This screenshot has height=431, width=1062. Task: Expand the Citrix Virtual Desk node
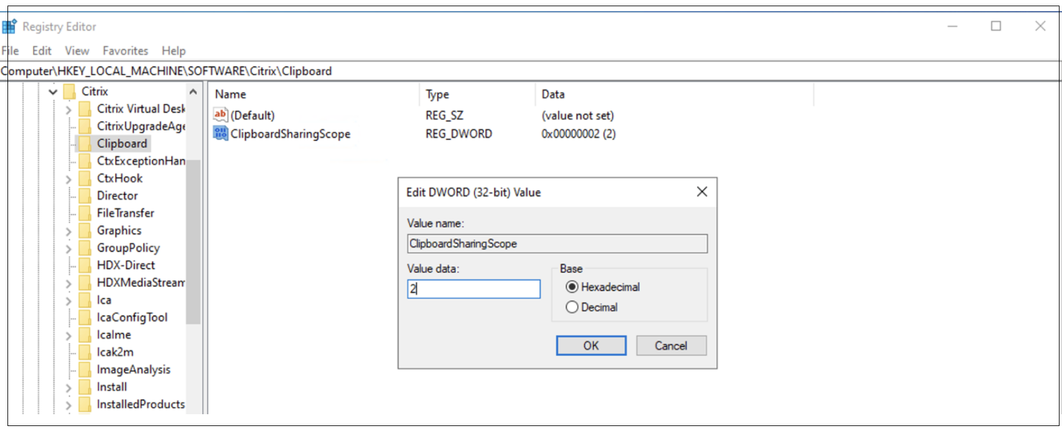pyautogui.click(x=68, y=109)
